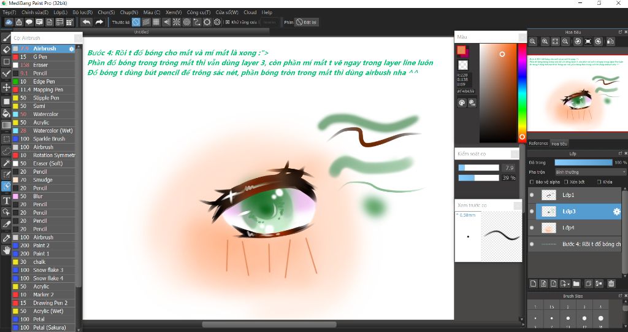Select the Watercolor (Wet) brush

pos(44,131)
